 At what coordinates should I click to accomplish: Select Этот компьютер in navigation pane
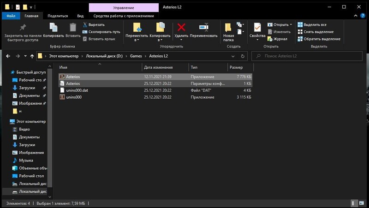[28, 121]
